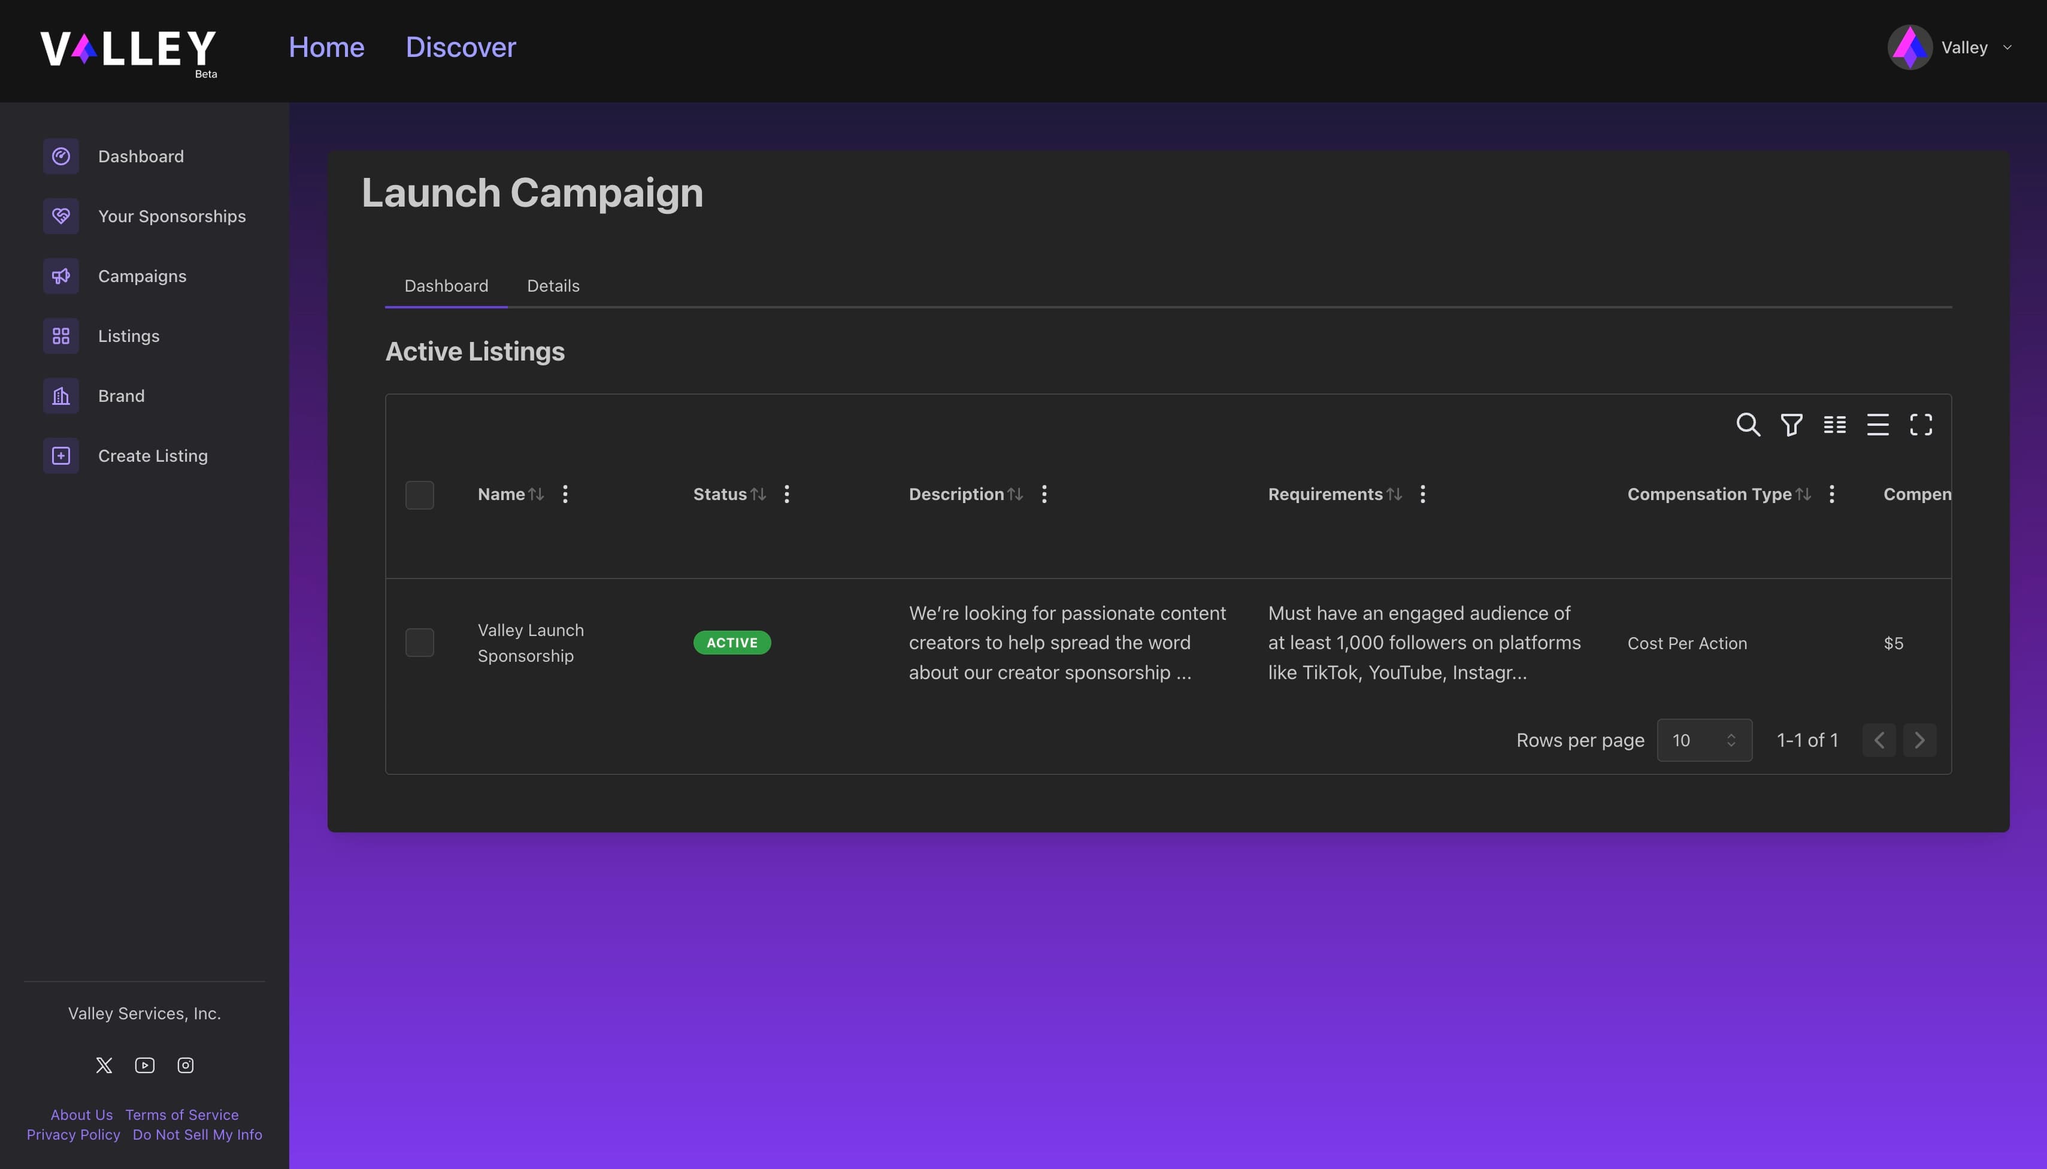Viewport: 2047px width, 1169px height.
Task: Open the Privacy Policy link
Action: pyautogui.click(x=73, y=1134)
